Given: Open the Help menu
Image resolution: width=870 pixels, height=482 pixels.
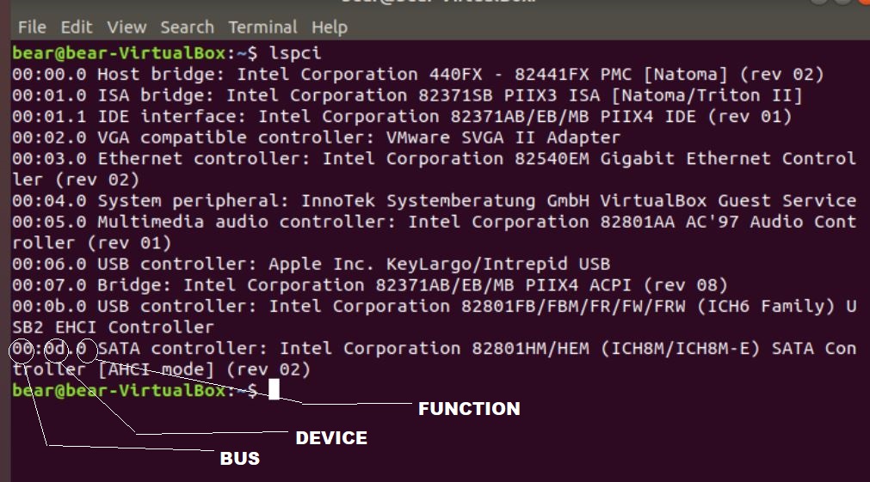Looking at the screenshot, I should [x=329, y=27].
